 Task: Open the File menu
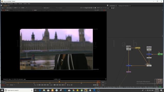point(2,4)
